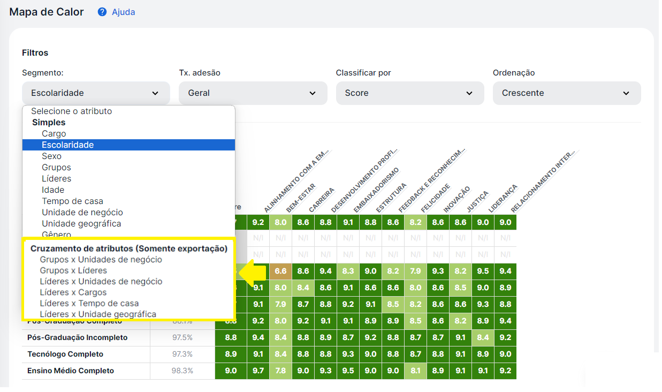Viewport: 662px width, 392px height.
Task: Open the Segmento dropdown showing Escolaridade
Action: point(96,93)
